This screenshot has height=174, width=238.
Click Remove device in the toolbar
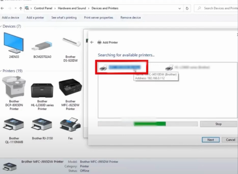click(x=131, y=18)
